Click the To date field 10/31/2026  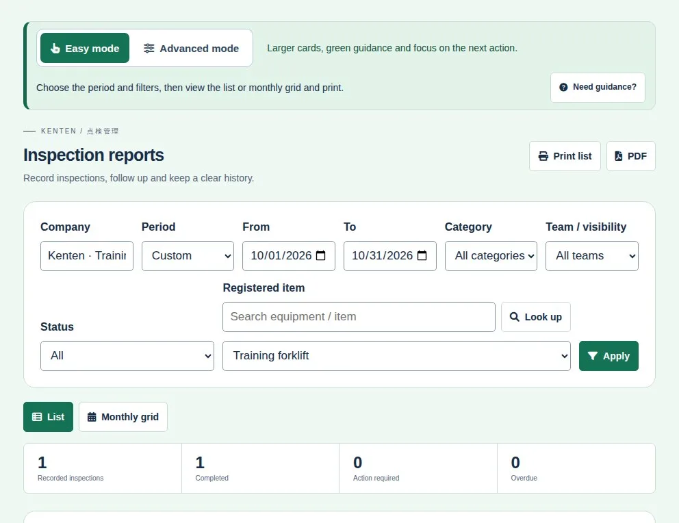pos(389,256)
